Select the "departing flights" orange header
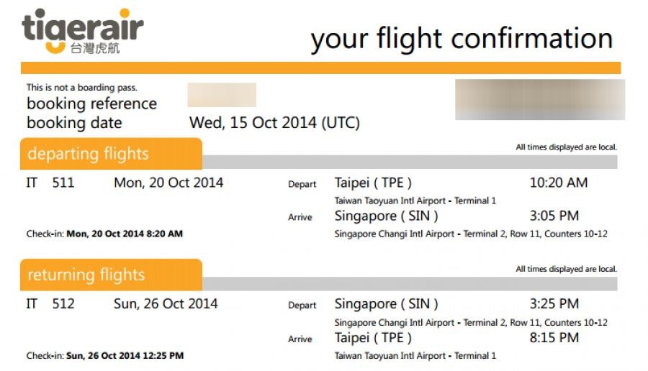The width and height of the screenshot is (648, 371). tap(89, 154)
